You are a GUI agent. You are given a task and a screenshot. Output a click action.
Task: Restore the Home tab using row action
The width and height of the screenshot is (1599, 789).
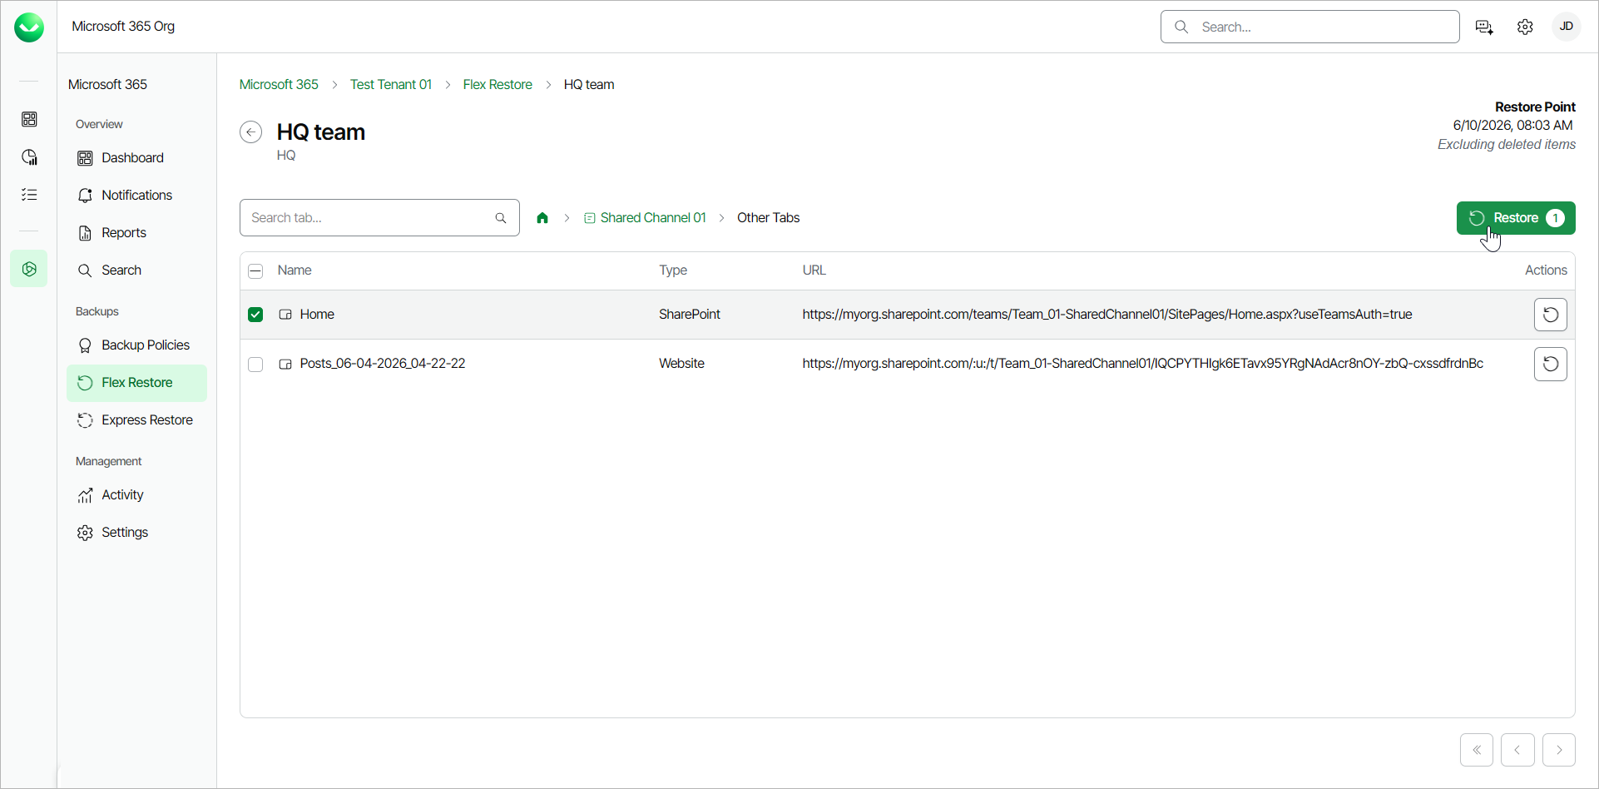coord(1550,315)
